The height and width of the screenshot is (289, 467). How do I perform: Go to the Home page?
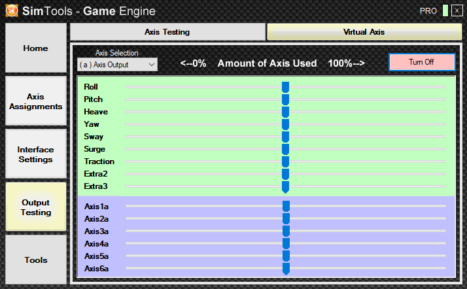click(x=36, y=48)
